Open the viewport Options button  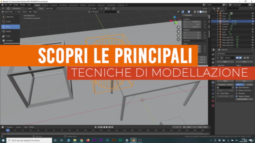coord(206,8)
